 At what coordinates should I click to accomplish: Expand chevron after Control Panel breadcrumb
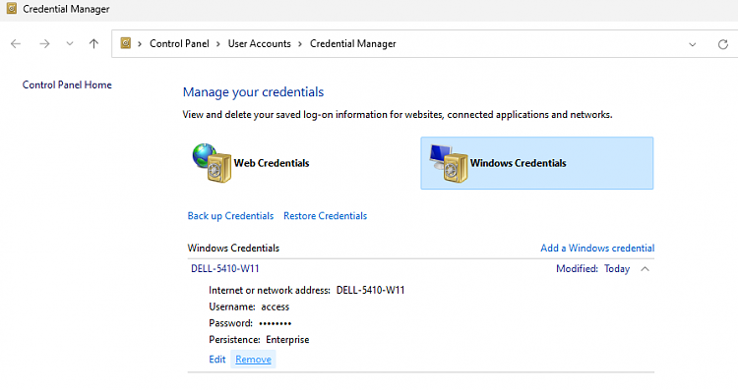[x=218, y=44]
